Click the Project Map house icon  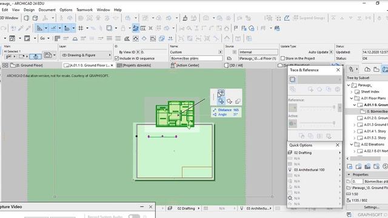[x=367, y=70]
